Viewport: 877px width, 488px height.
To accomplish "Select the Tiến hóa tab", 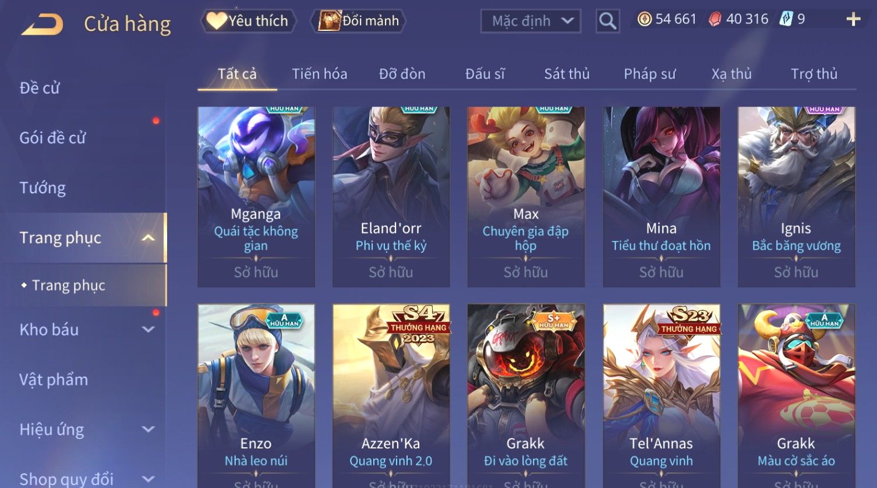I will (x=319, y=74).
